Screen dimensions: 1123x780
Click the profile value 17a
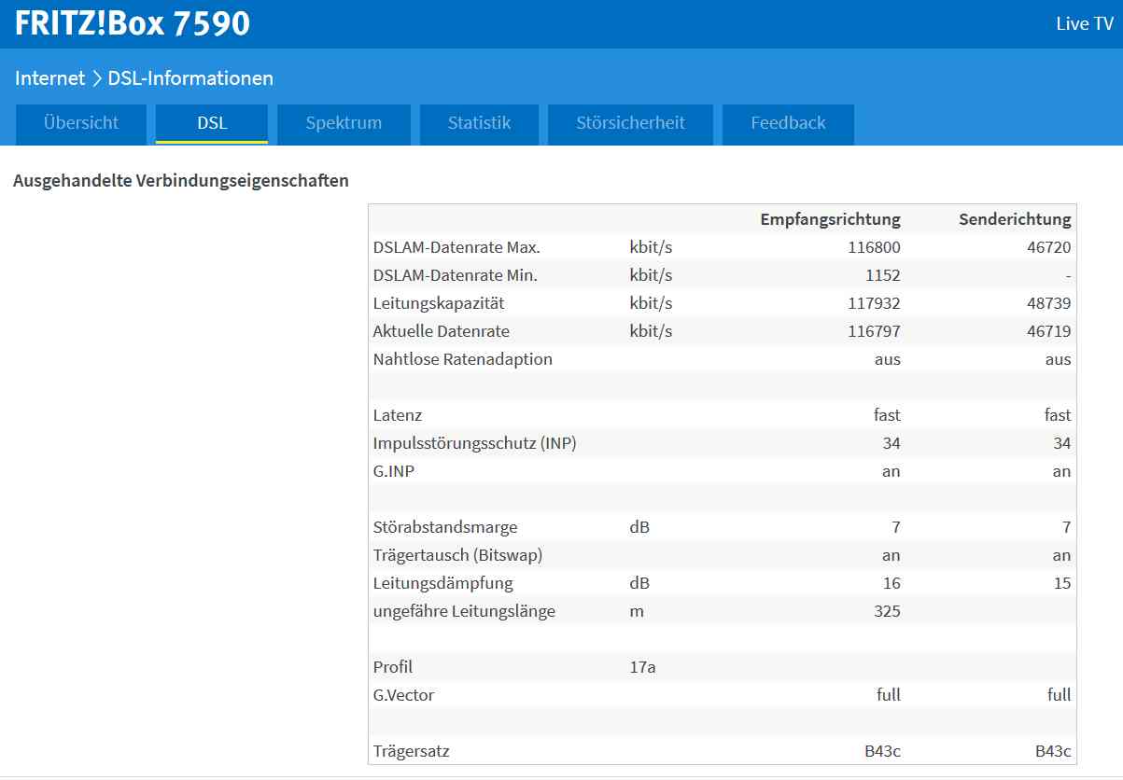click(x=643, y=667)
